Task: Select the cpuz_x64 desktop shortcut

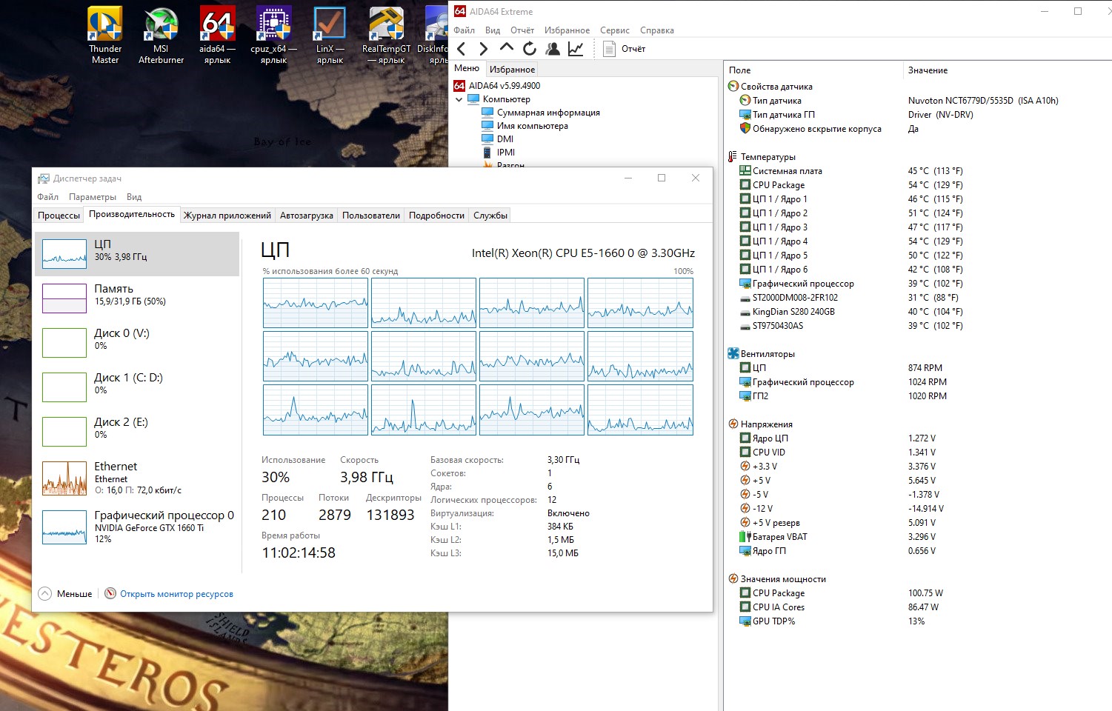Action: (x=273, y=35)
